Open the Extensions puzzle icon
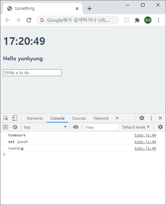The width and height of the screenshot is (166, 205). coord(137,20)
